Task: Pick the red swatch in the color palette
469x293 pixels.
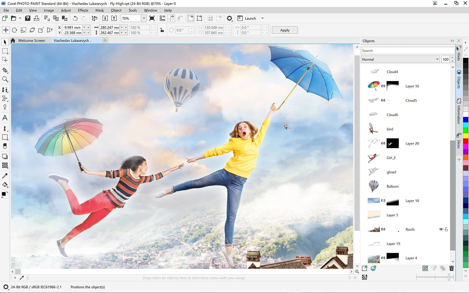Action: pos(465,142)
